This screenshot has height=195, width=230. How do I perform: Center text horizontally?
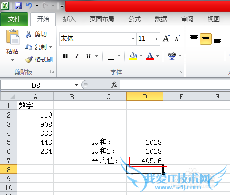pyautogui.click(x=206, y=56)
